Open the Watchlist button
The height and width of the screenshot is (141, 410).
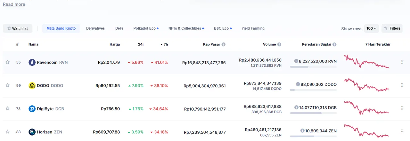(x=18, y=28)
